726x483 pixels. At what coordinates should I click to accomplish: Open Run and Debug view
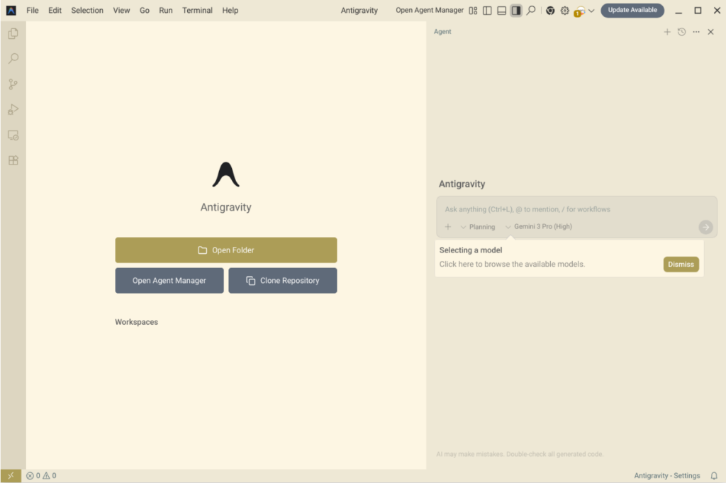(x=13, y=109)
